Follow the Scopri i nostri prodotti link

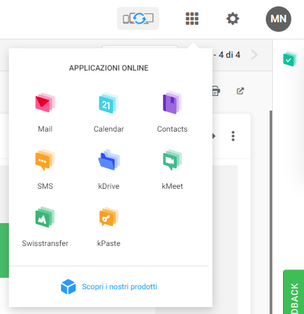coord(120,287)
